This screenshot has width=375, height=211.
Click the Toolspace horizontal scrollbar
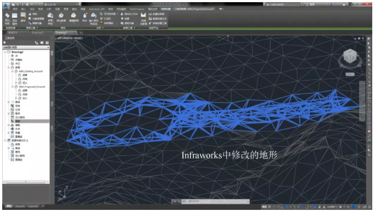point(26,182)
